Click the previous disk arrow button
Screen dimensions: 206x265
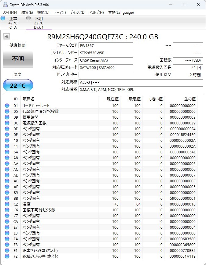7,36
